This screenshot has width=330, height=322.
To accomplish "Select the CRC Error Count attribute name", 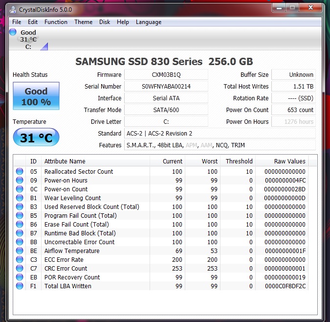I will 66,269.
